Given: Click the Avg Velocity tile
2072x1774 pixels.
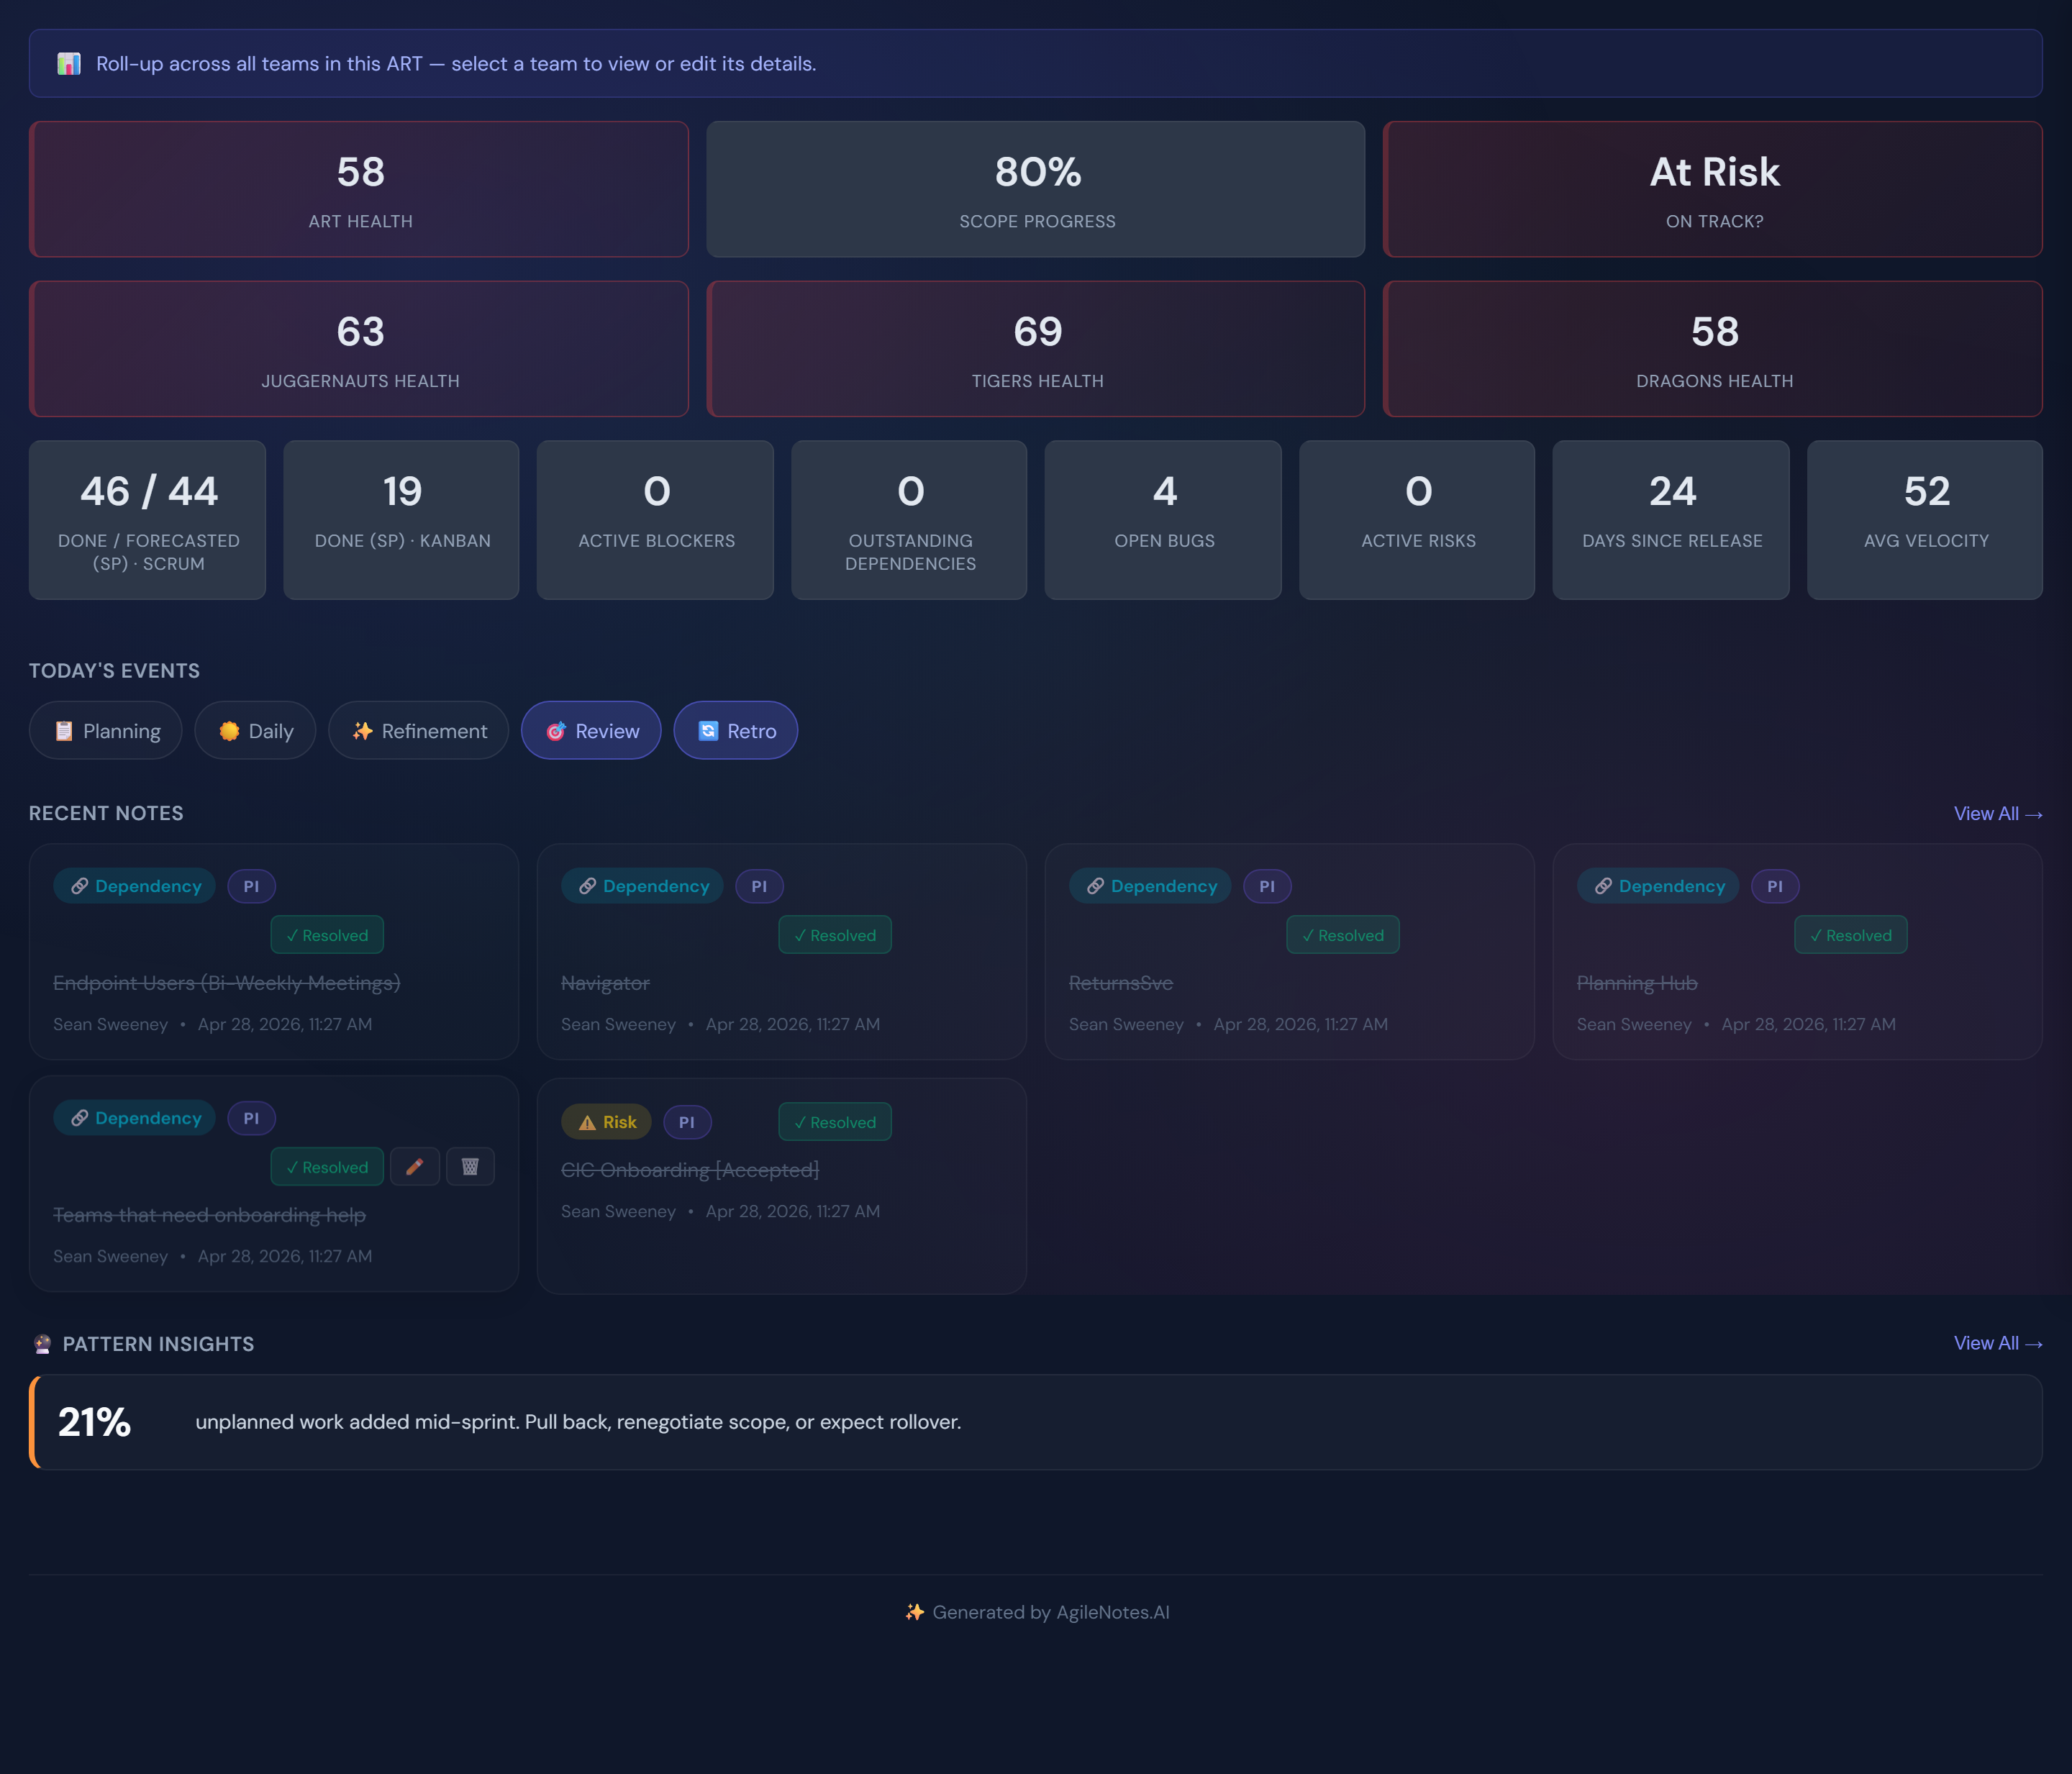Looking at the screenshot, I should (x=1926, y=520).
